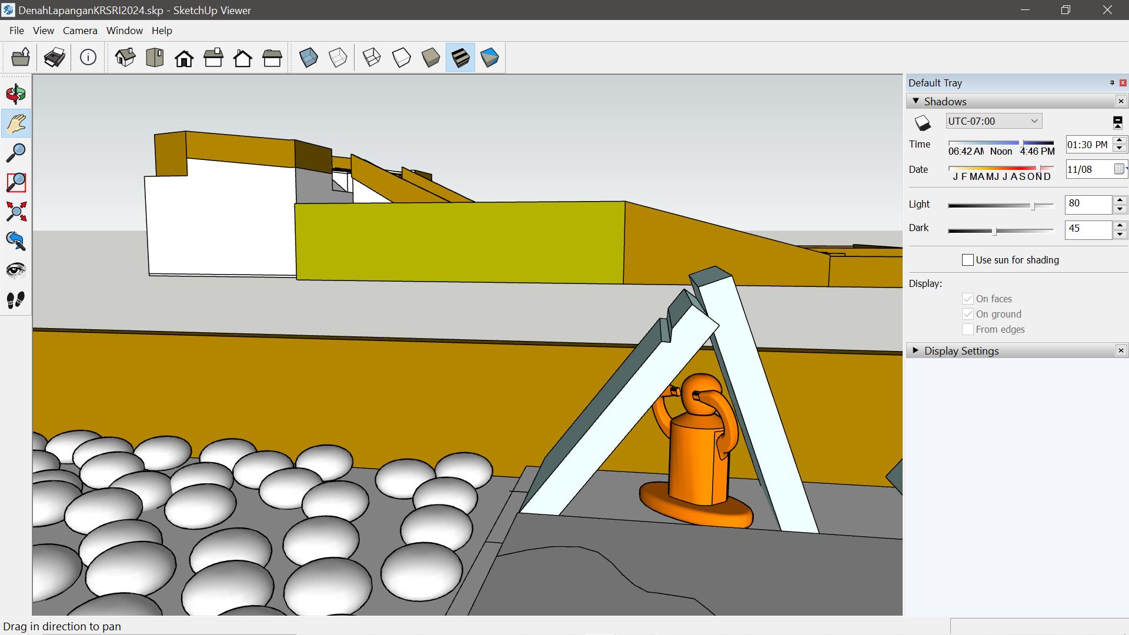Increase the Light value stepper
Viewport: 1129px width, 635px height.
(x=1120, y=200)
